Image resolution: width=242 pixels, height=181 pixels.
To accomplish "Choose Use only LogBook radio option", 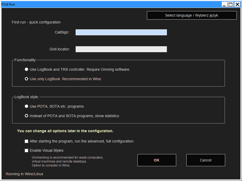I will (26, 79).
